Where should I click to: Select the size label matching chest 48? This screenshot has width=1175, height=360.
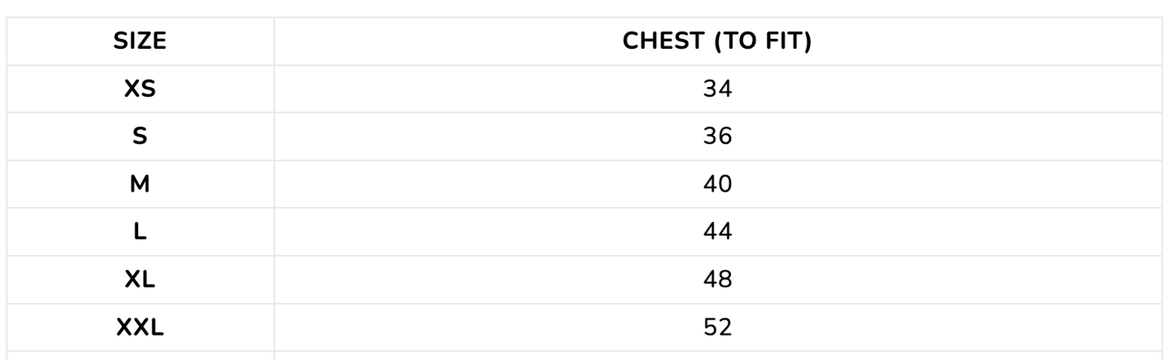click(x=140, y=280)
